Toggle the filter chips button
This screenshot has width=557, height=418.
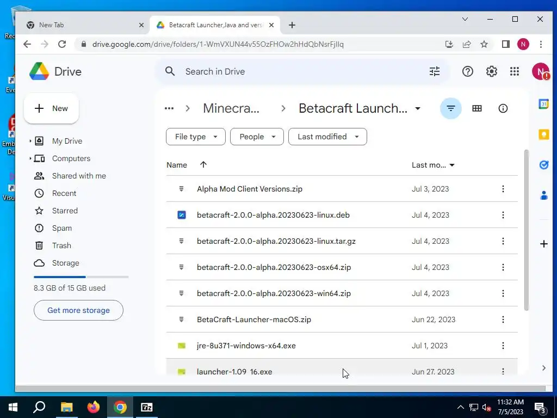(x=451, y=108)
